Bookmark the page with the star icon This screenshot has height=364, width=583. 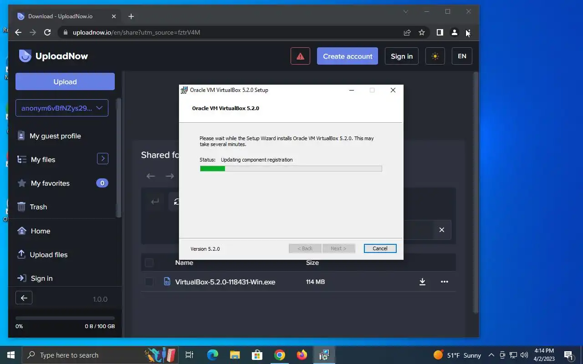[422, 32]
